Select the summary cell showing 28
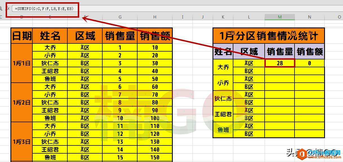Screen dimensions: 343x162 pos(280,63)
